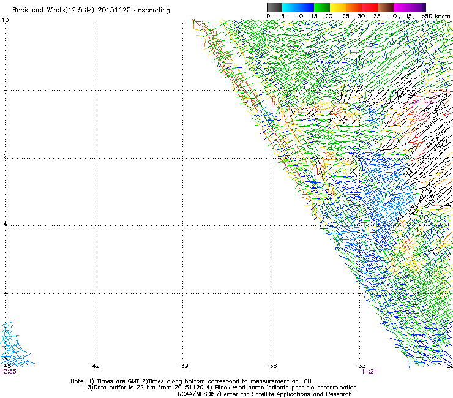Click the latitude label "10" on axis

tap(5, 20)
